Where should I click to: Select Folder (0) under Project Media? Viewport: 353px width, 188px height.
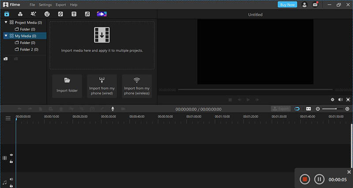pyautogui.click(x=27, y=29)
